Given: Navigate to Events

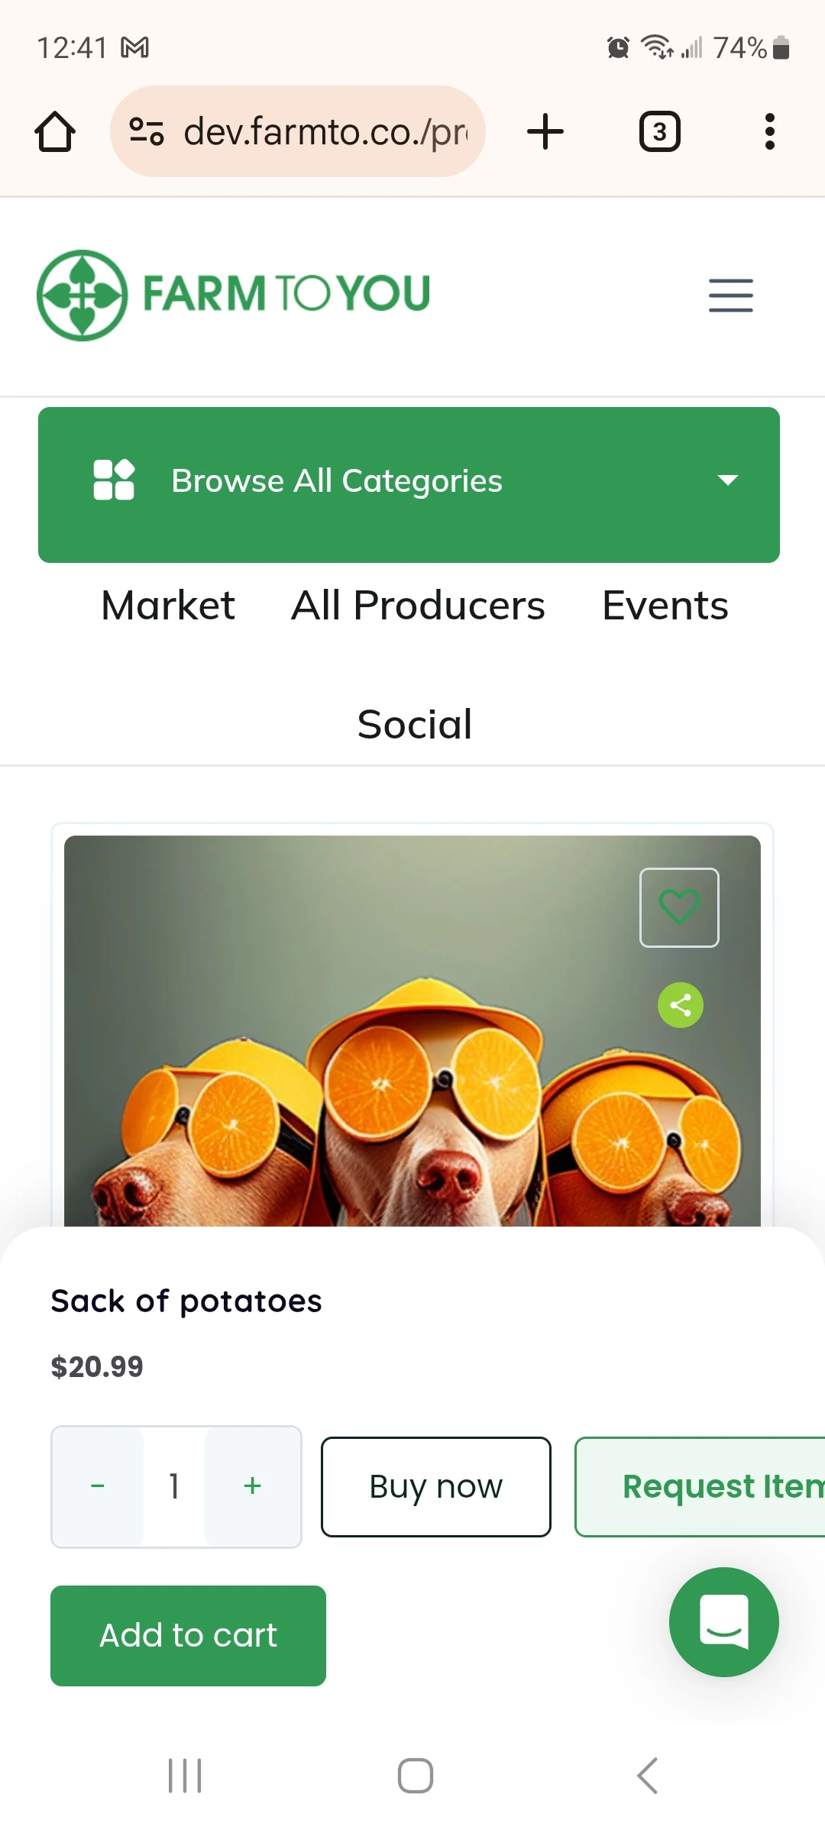Looking at the screenshot, I should 665,606.
